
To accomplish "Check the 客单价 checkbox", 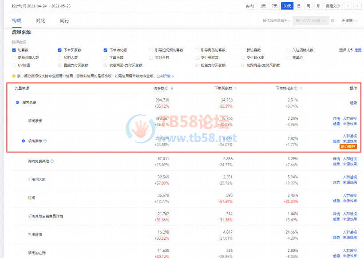I will 289,58.
